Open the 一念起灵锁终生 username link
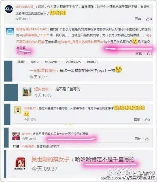 (x=43, y=71)
